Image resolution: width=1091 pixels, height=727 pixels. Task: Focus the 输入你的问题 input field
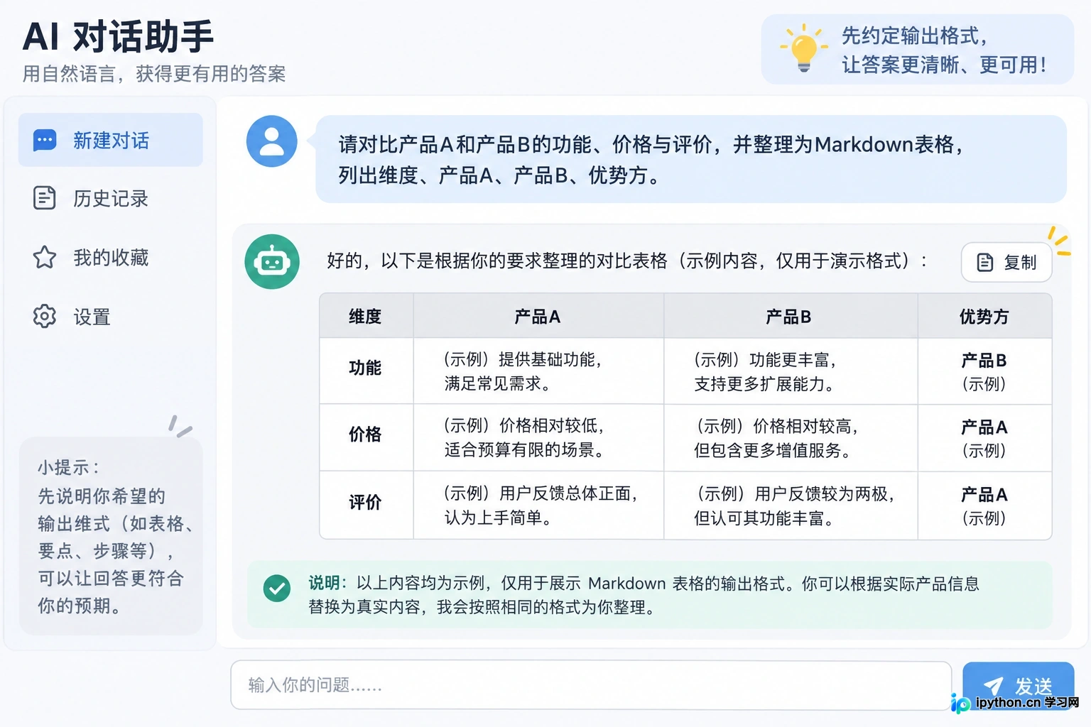[591, 685]
